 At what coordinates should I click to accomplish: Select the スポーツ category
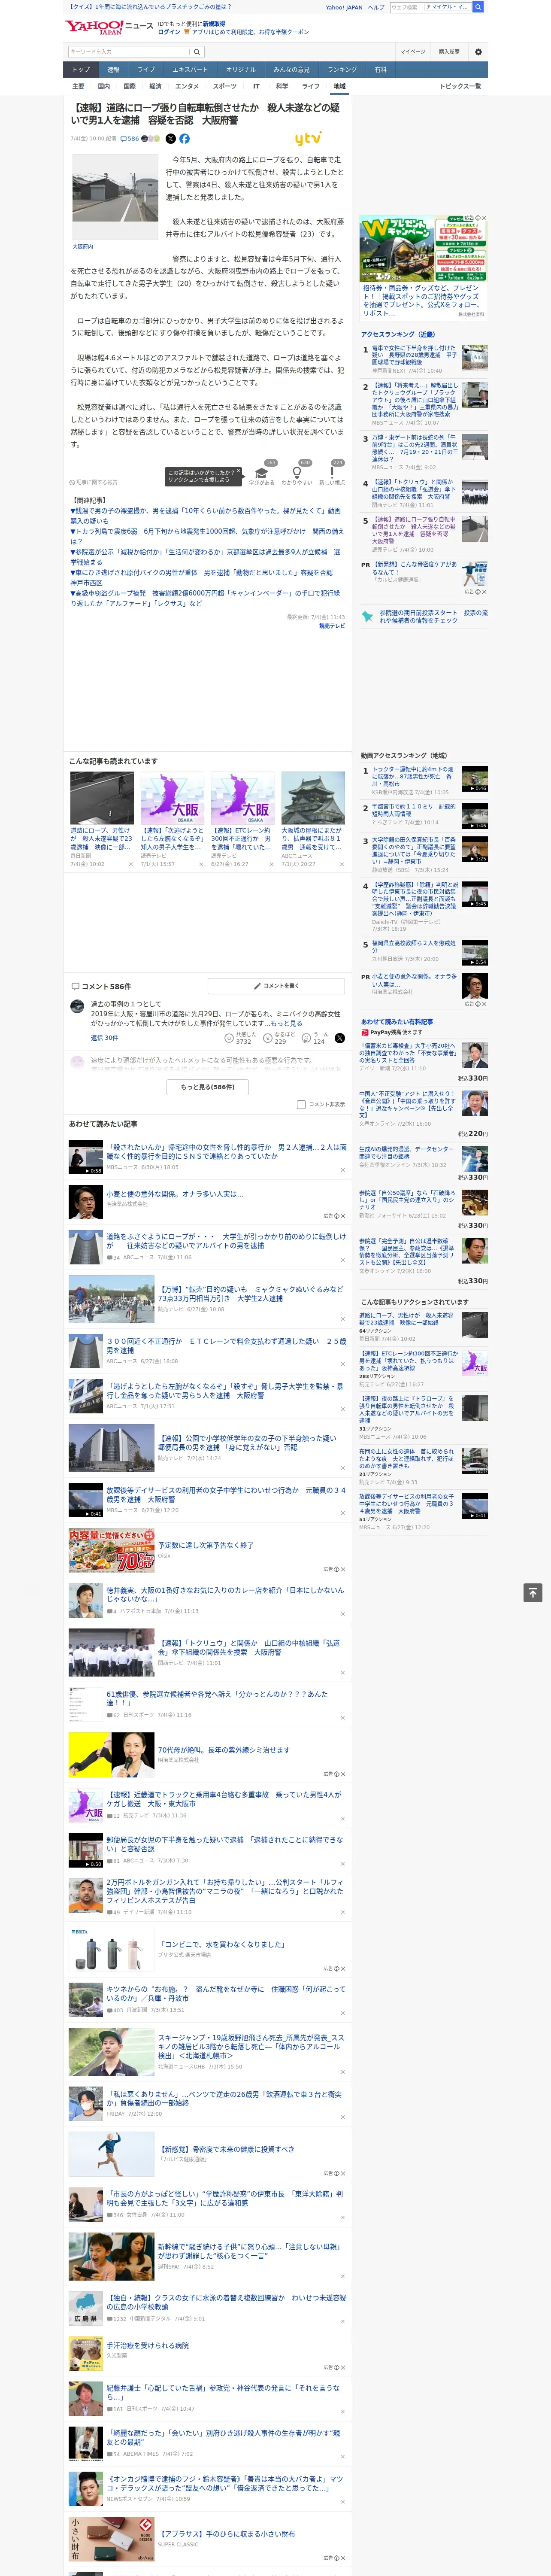point(225,86)
